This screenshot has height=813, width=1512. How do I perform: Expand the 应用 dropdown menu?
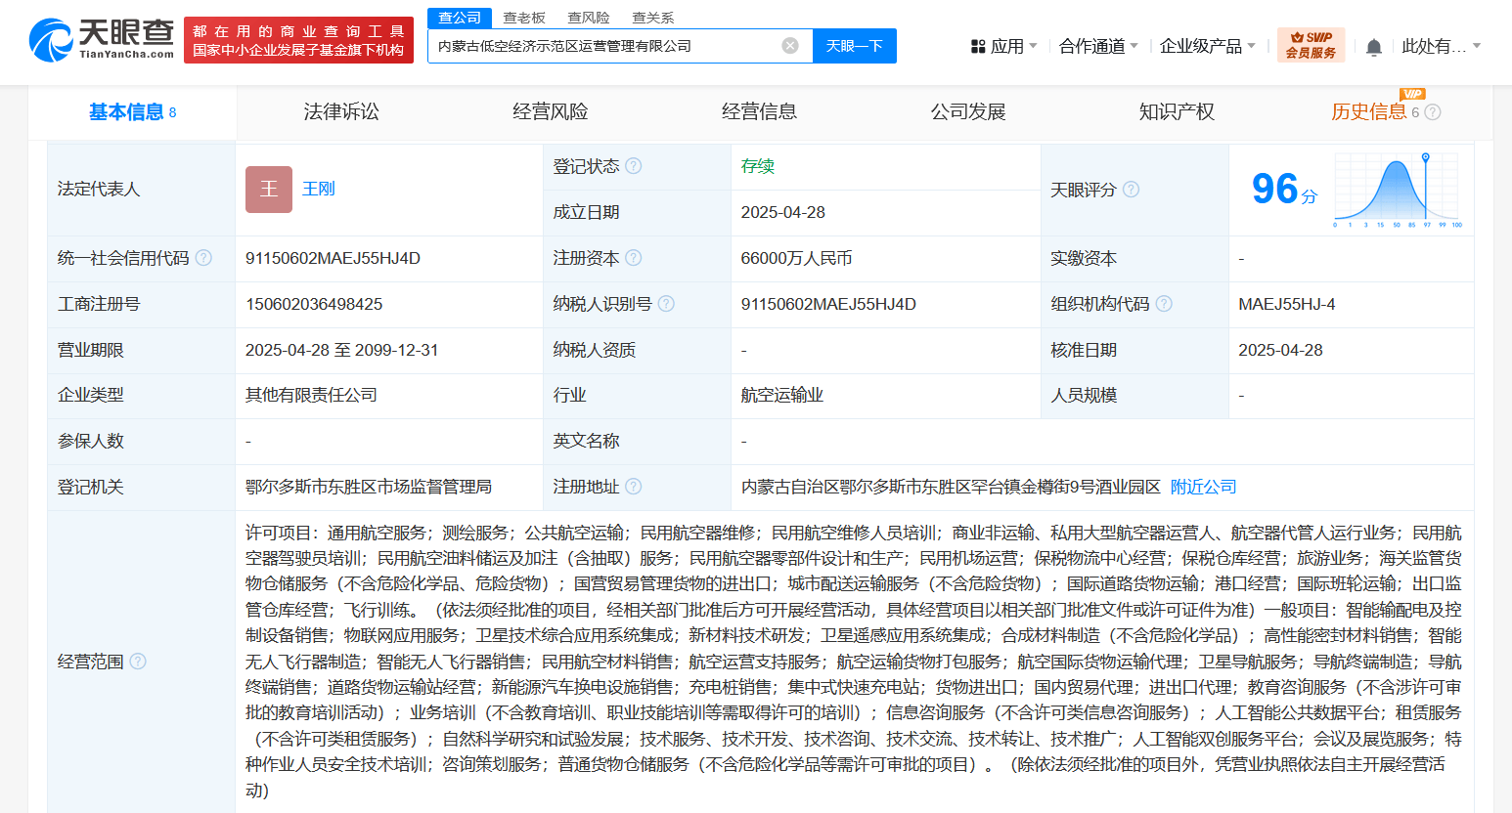[x=1003, y=46]
